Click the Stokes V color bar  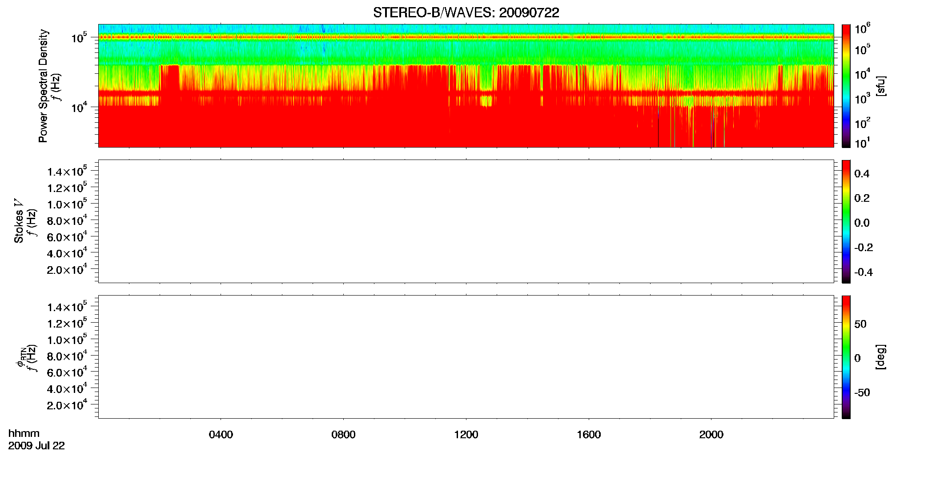(x=846, y=221)
